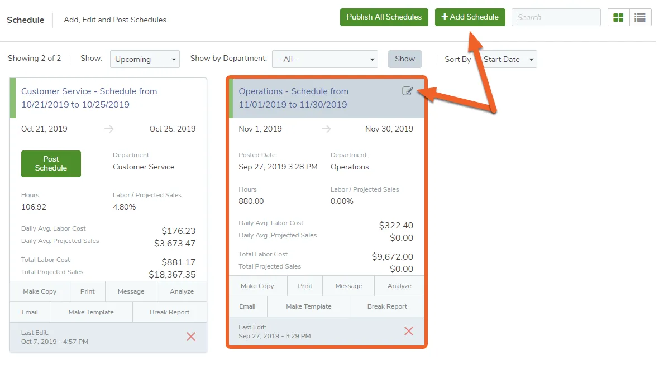
Task: Print the Customer Service schedule
Action: click(x=88, y=291)
